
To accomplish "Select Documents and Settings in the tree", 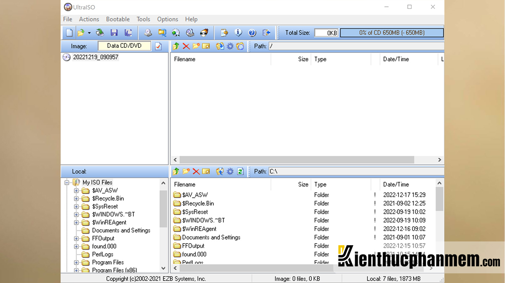I will (121, 231).
